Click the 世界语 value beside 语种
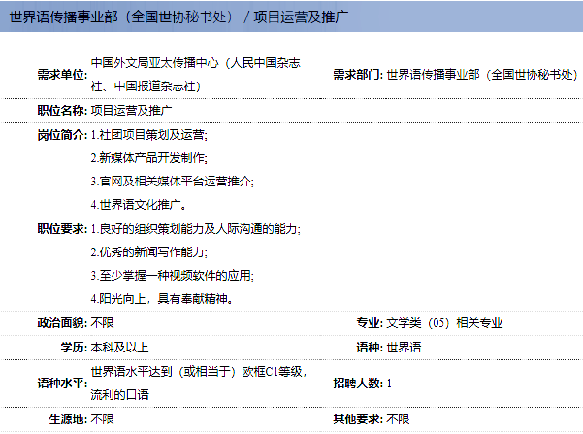 404,348
